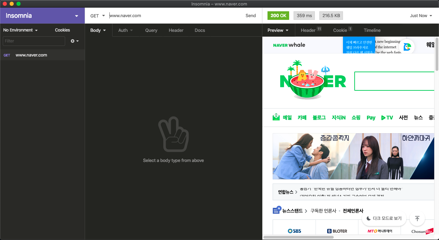
Task: Switch to the Timeline tab
Action: 372,30
